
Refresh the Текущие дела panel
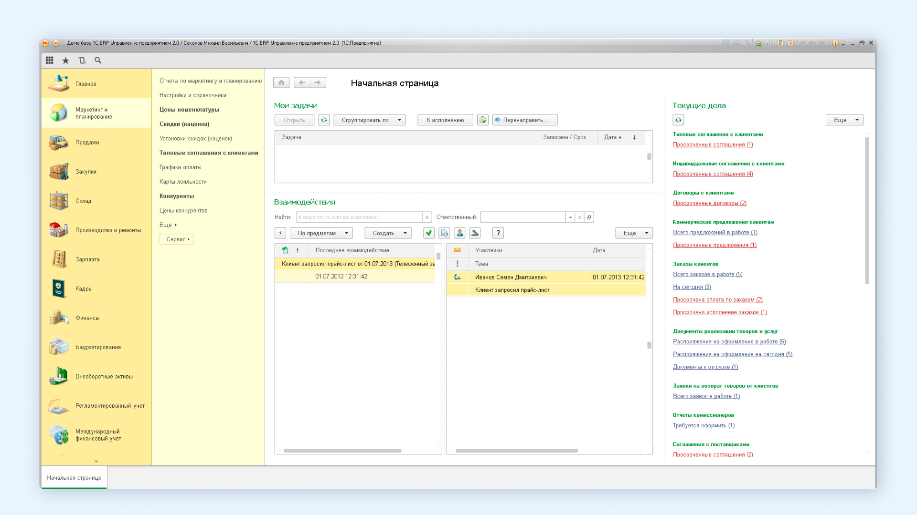[x=678, y=120]
